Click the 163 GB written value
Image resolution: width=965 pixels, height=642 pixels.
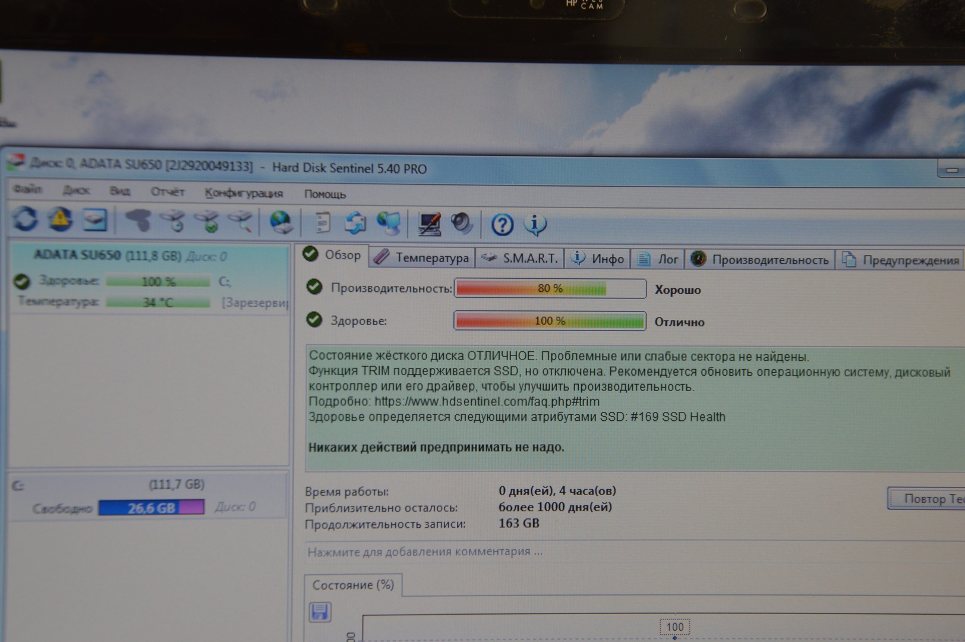(519, 523)
